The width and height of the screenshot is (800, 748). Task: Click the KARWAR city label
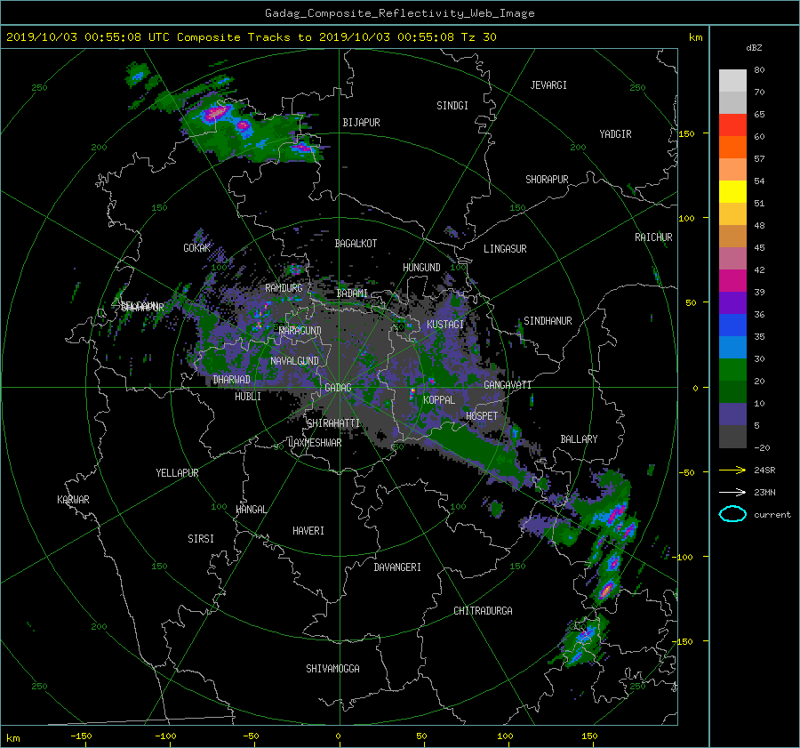(x=73, y=500)
